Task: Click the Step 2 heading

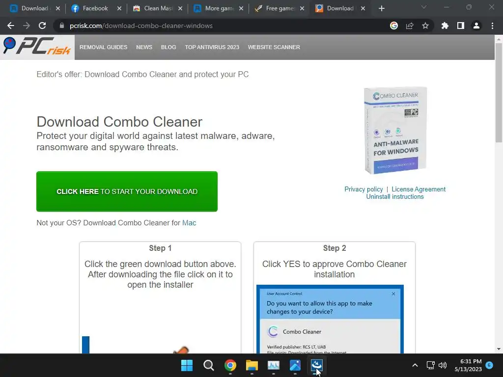Action: (334, 248)
